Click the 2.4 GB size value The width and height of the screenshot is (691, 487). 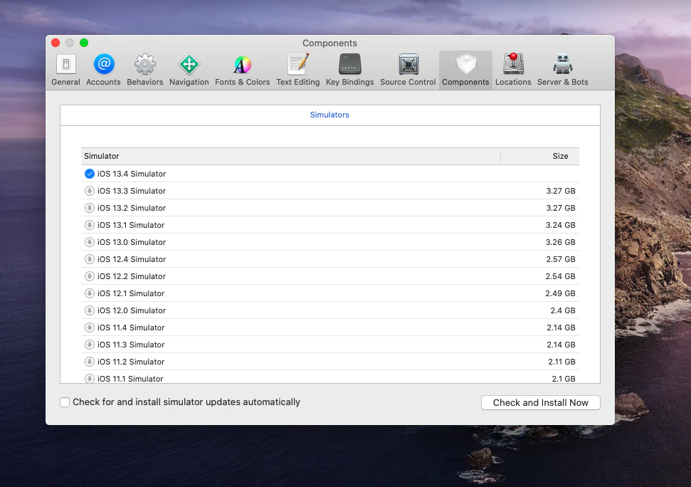coord(563,310)
